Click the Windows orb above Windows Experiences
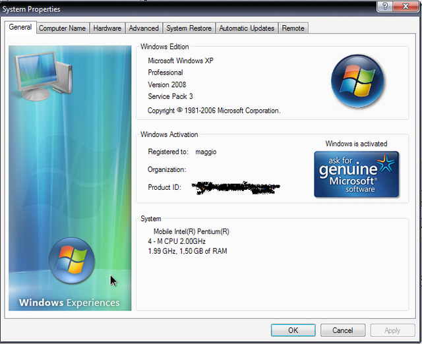This screenshot has height=344, width=422. (x=72, y=260)
